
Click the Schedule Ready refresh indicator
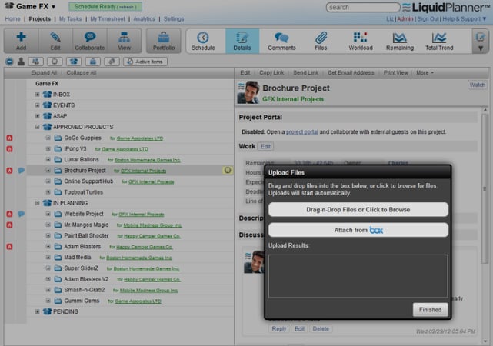(105, 7)
